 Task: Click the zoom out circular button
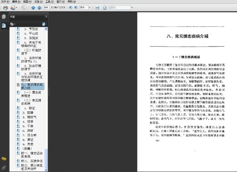coord(71,7)
